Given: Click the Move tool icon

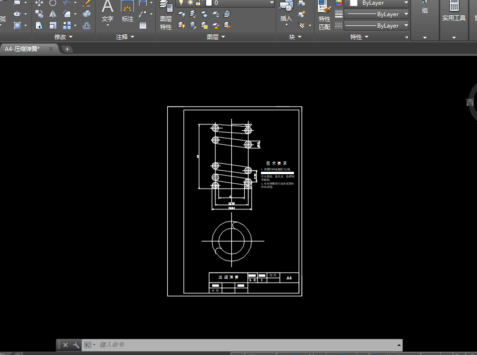Looking at the screenshot, I should pos(39,3).
